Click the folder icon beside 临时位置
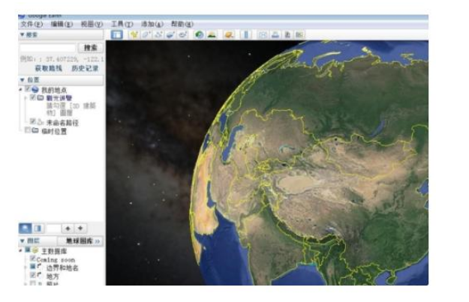Screen dimensions: 469x302 (x=35, y=130)
